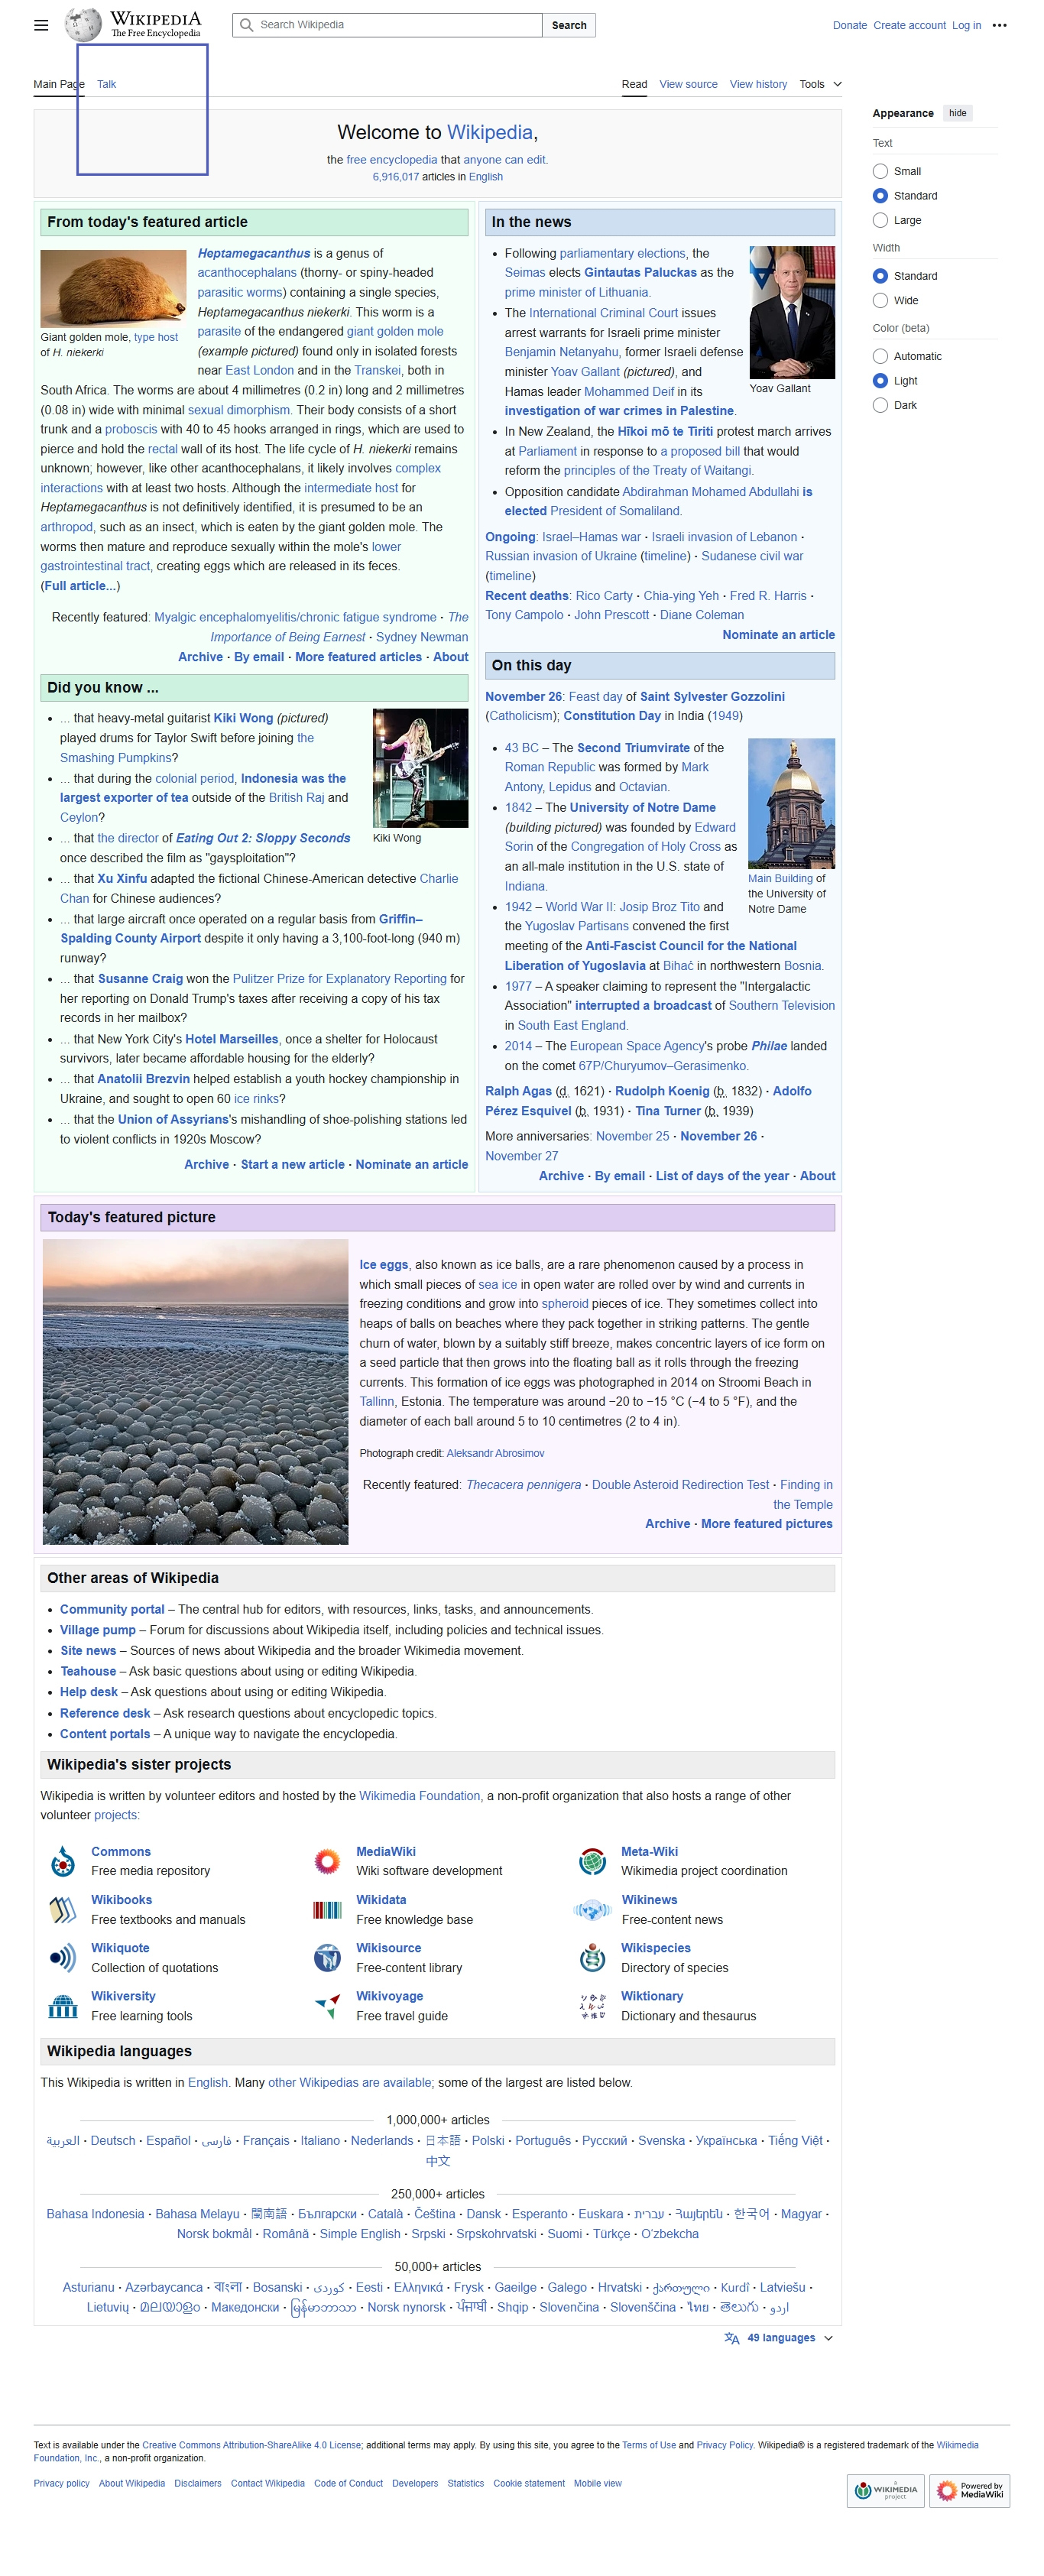The width and height of the screenshot is (1044, 2576).
Task: Open Simple English language link
Action: click(359, 2234)
